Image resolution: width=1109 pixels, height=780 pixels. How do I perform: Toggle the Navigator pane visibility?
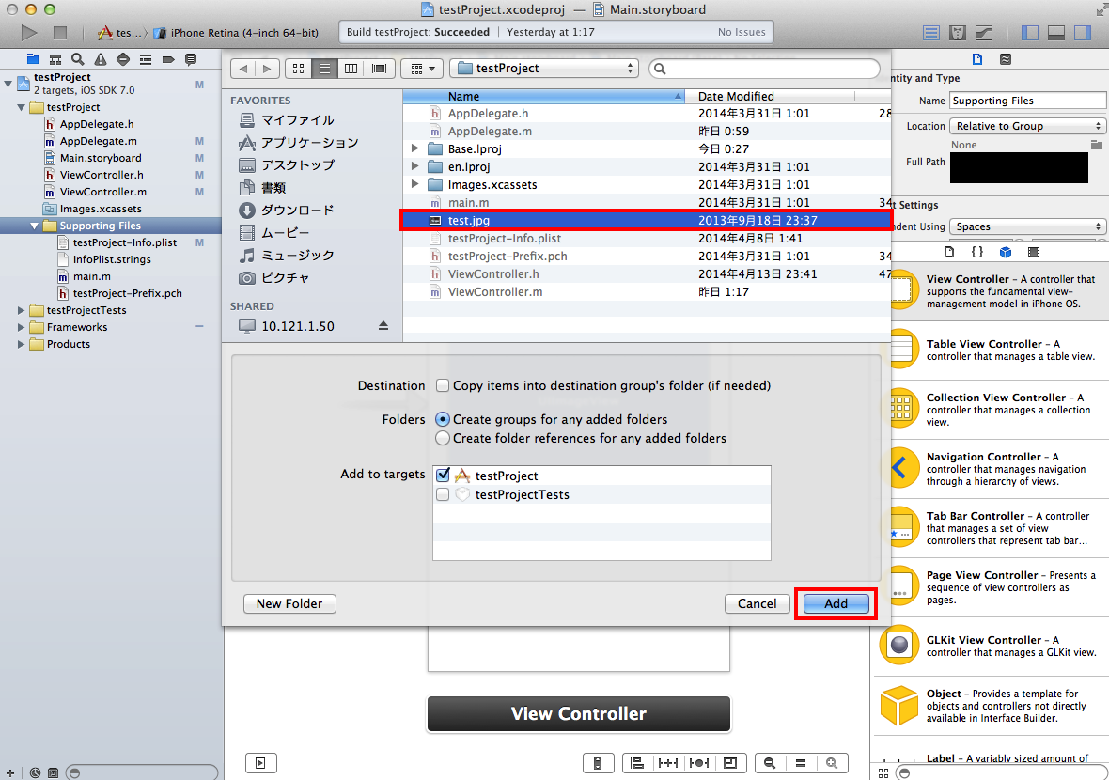1030,33
